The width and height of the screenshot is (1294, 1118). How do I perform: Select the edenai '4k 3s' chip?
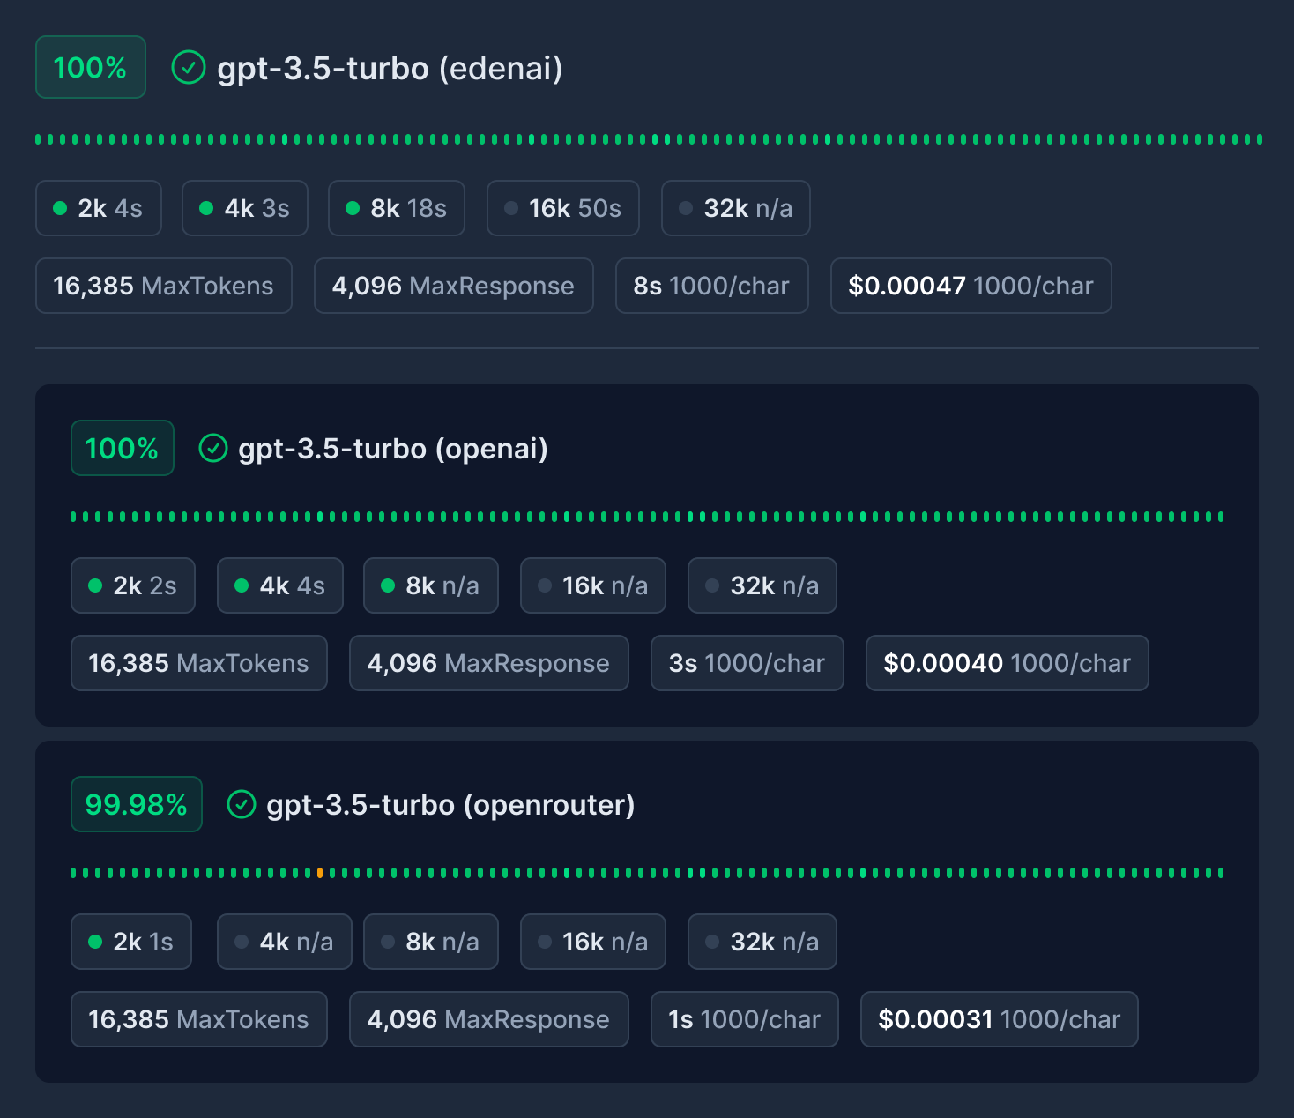245,208
